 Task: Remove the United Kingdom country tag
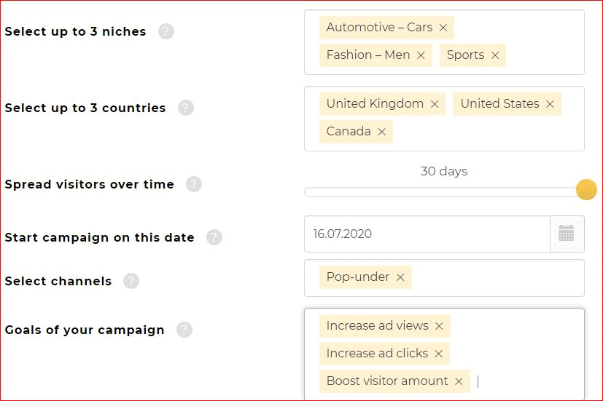435,104
